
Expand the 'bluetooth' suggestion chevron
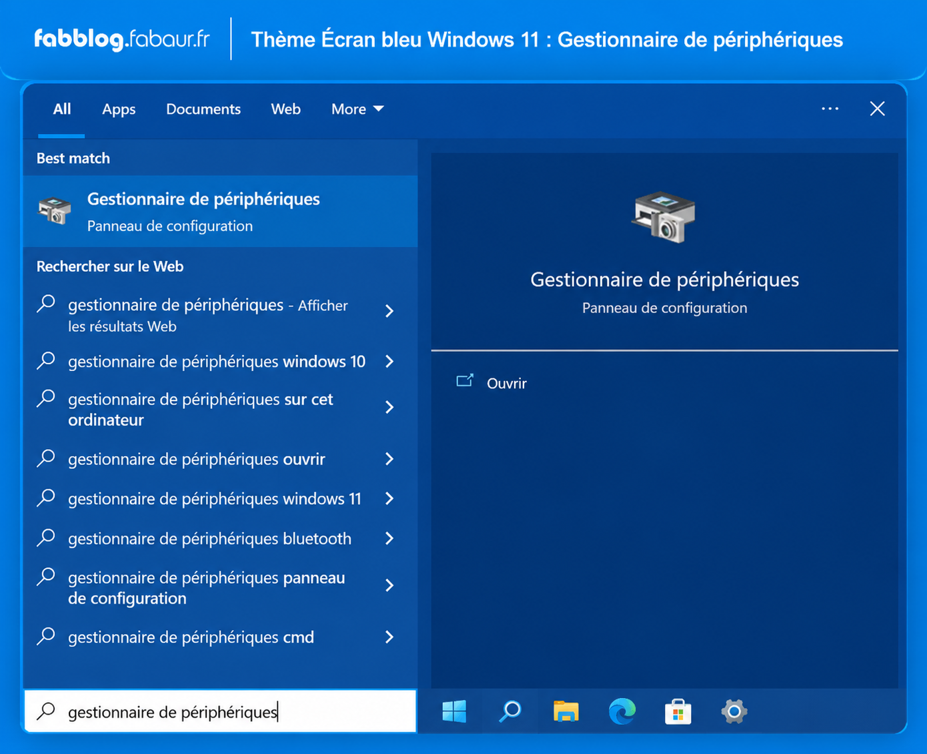(x=389, y=538)
